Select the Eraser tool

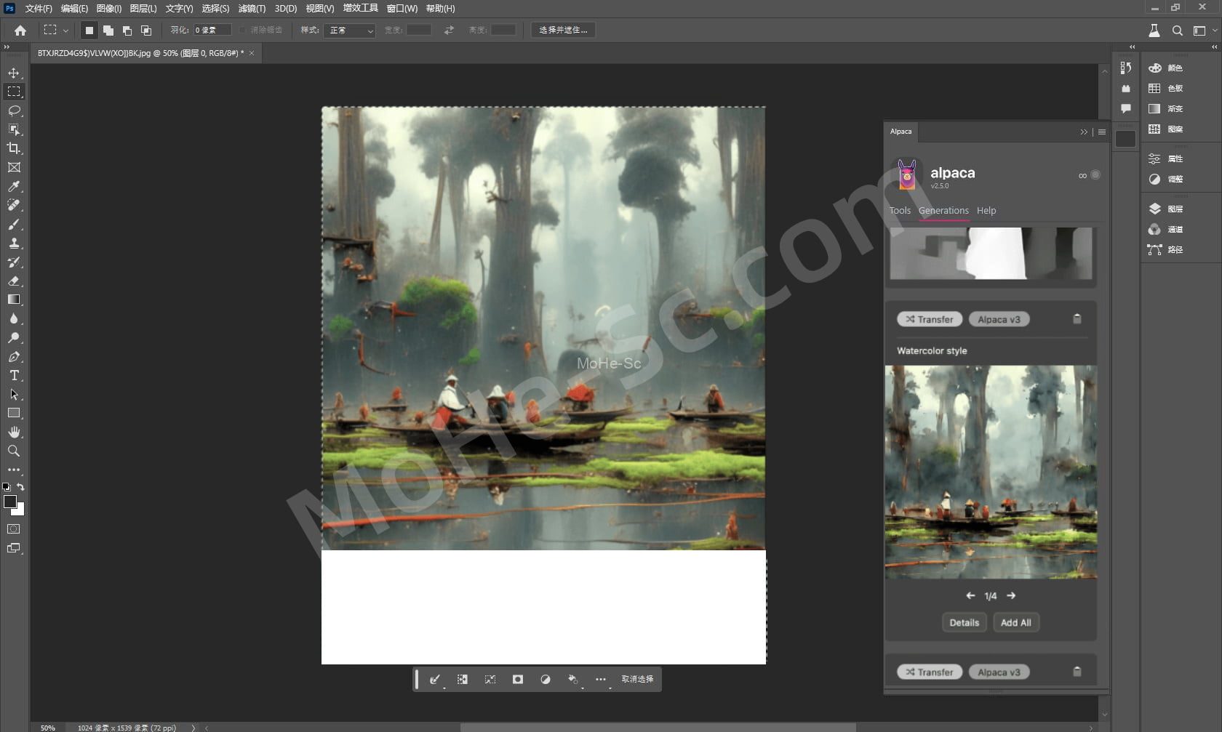(14, 281)
